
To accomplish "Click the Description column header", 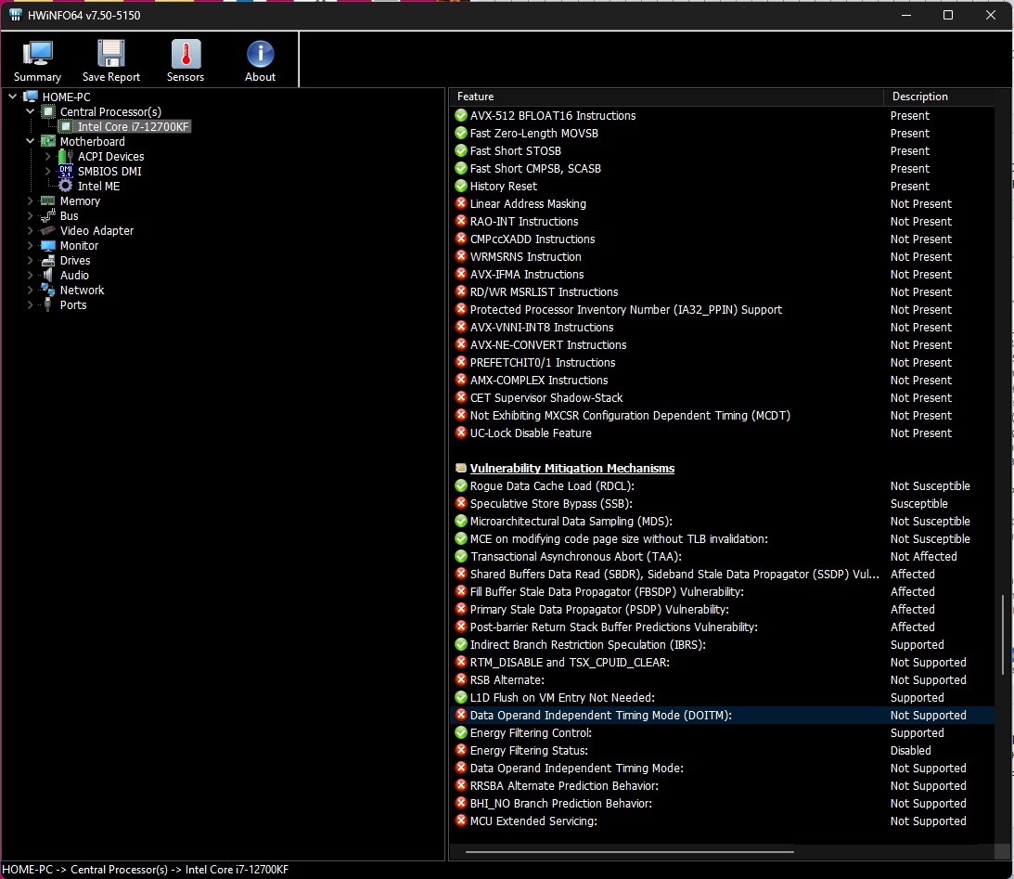I will (939, 97).
